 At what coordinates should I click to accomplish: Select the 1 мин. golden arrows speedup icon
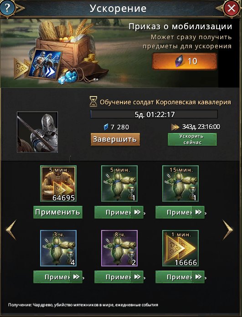(x=180, y=248)
